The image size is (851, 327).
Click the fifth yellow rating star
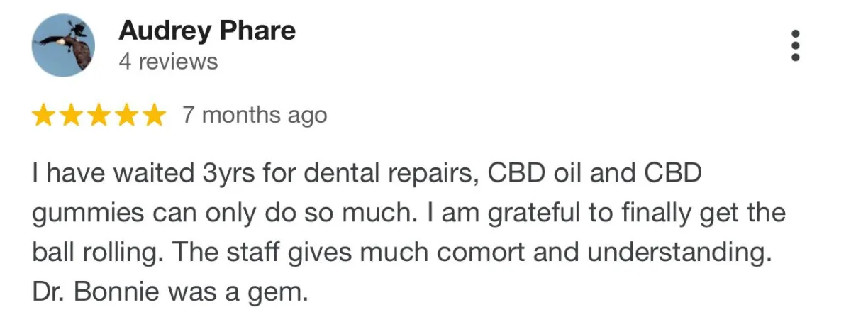(152, 115)
